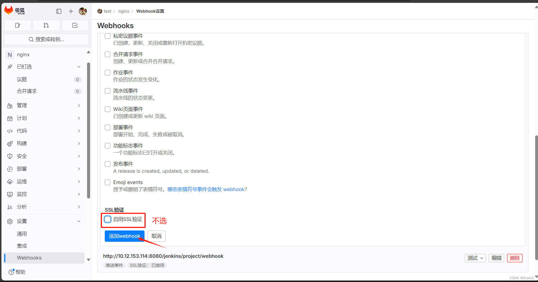Open the 监控 monitoring icon
Screen dimensions: 538x282
[10, 194]
